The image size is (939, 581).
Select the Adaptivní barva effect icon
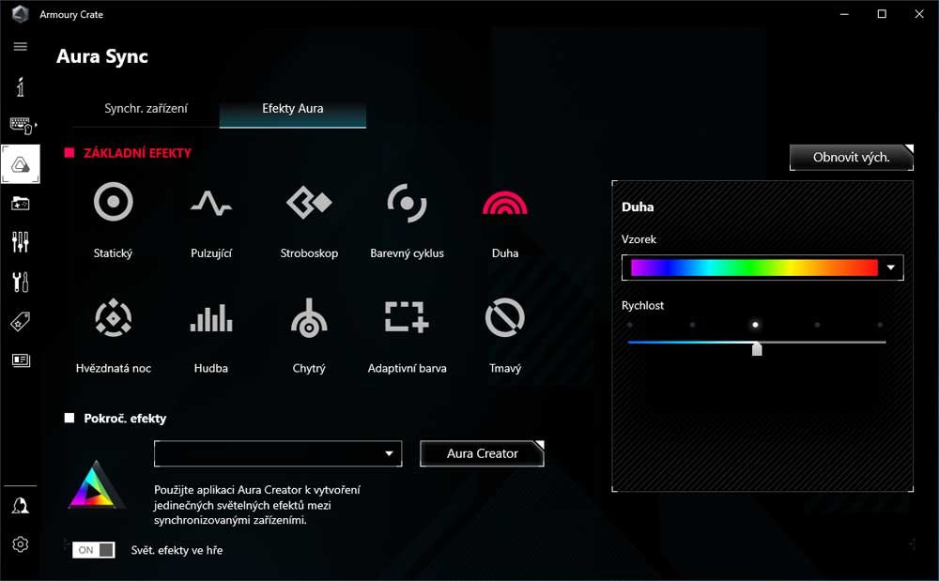click(407, 316)
